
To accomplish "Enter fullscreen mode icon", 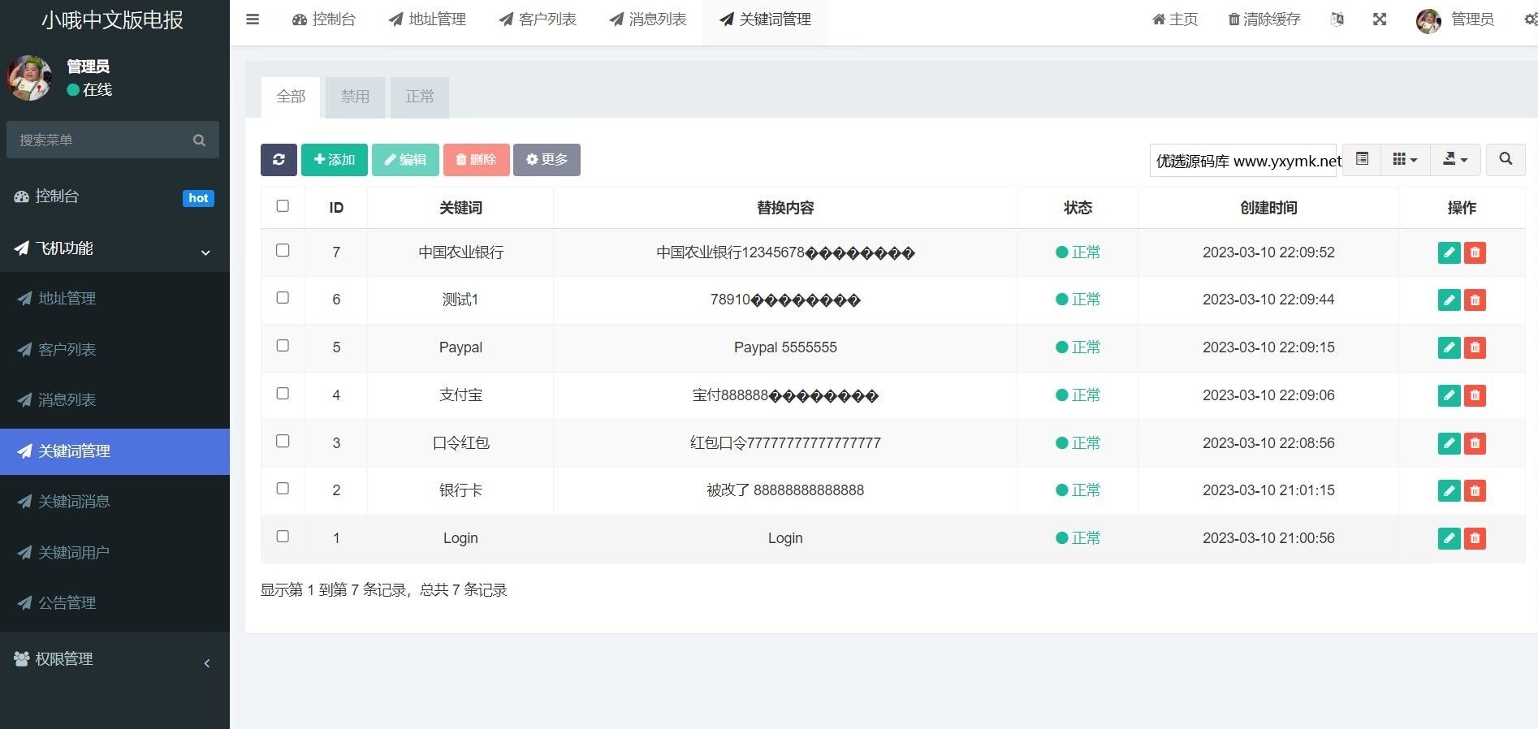I will click(1380, 19).
